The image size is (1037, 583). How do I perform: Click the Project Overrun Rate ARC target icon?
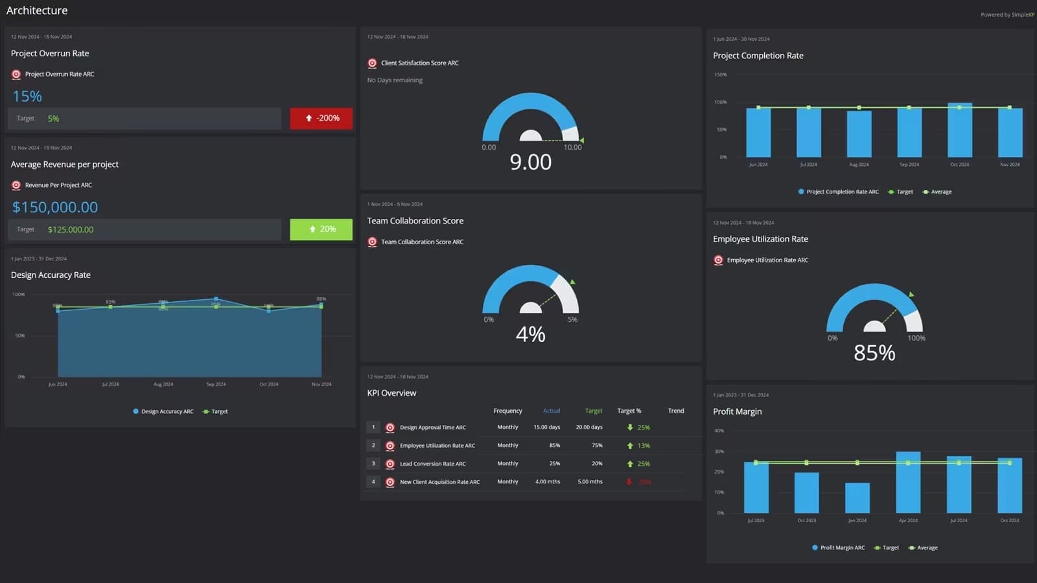tap(16, 74)
